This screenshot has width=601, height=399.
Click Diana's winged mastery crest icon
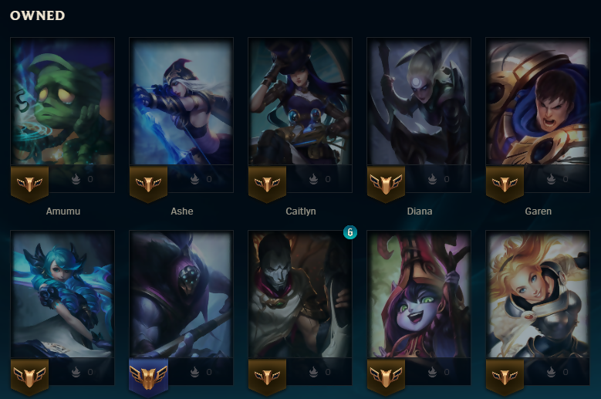tap(386, 184)
